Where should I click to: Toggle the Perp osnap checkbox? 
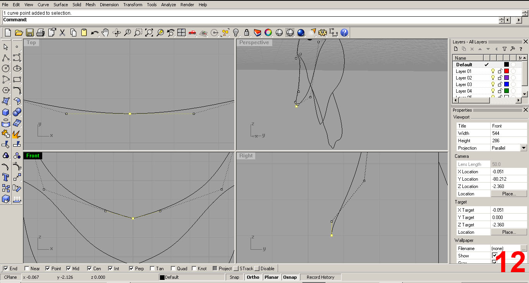tap(131, 268)
